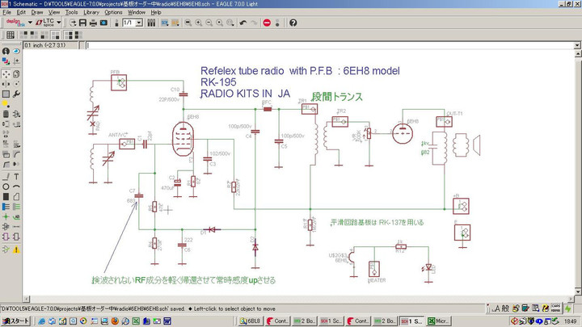This screenshot has height=327, width=582.
Task: Click the red Stop icon
Action: (268, 23)
